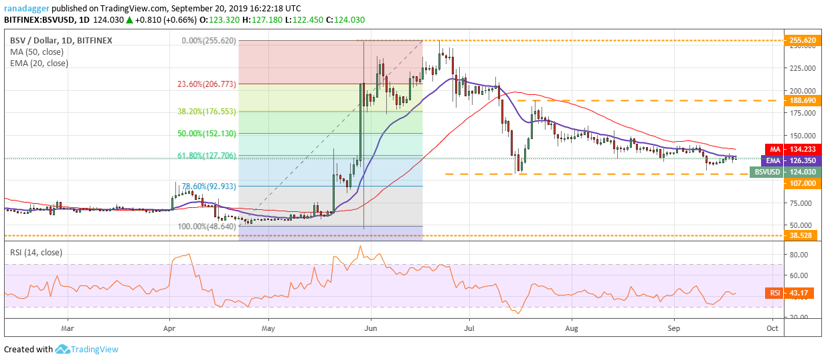
Task: Click the 50.000 price axis label
Action: tap(801, 225)
